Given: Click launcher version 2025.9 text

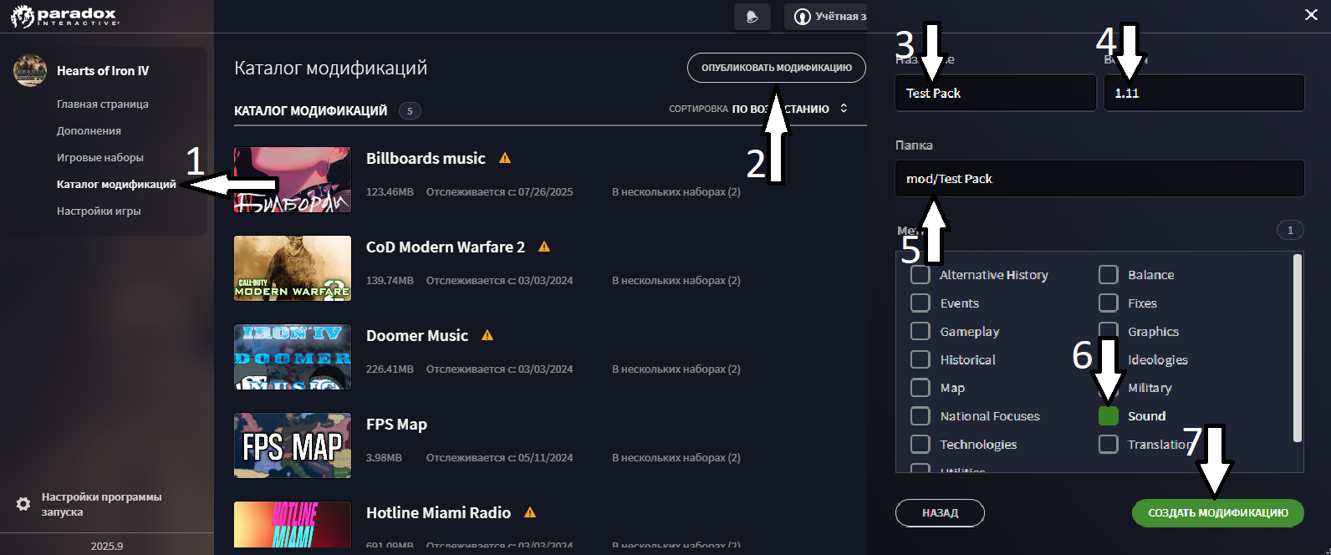Looking at the screenshot, I should tap(107, 546).
